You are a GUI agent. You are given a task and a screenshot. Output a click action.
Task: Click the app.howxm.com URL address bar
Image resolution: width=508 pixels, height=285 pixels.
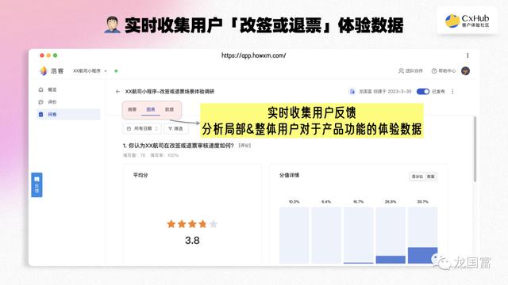254,55
